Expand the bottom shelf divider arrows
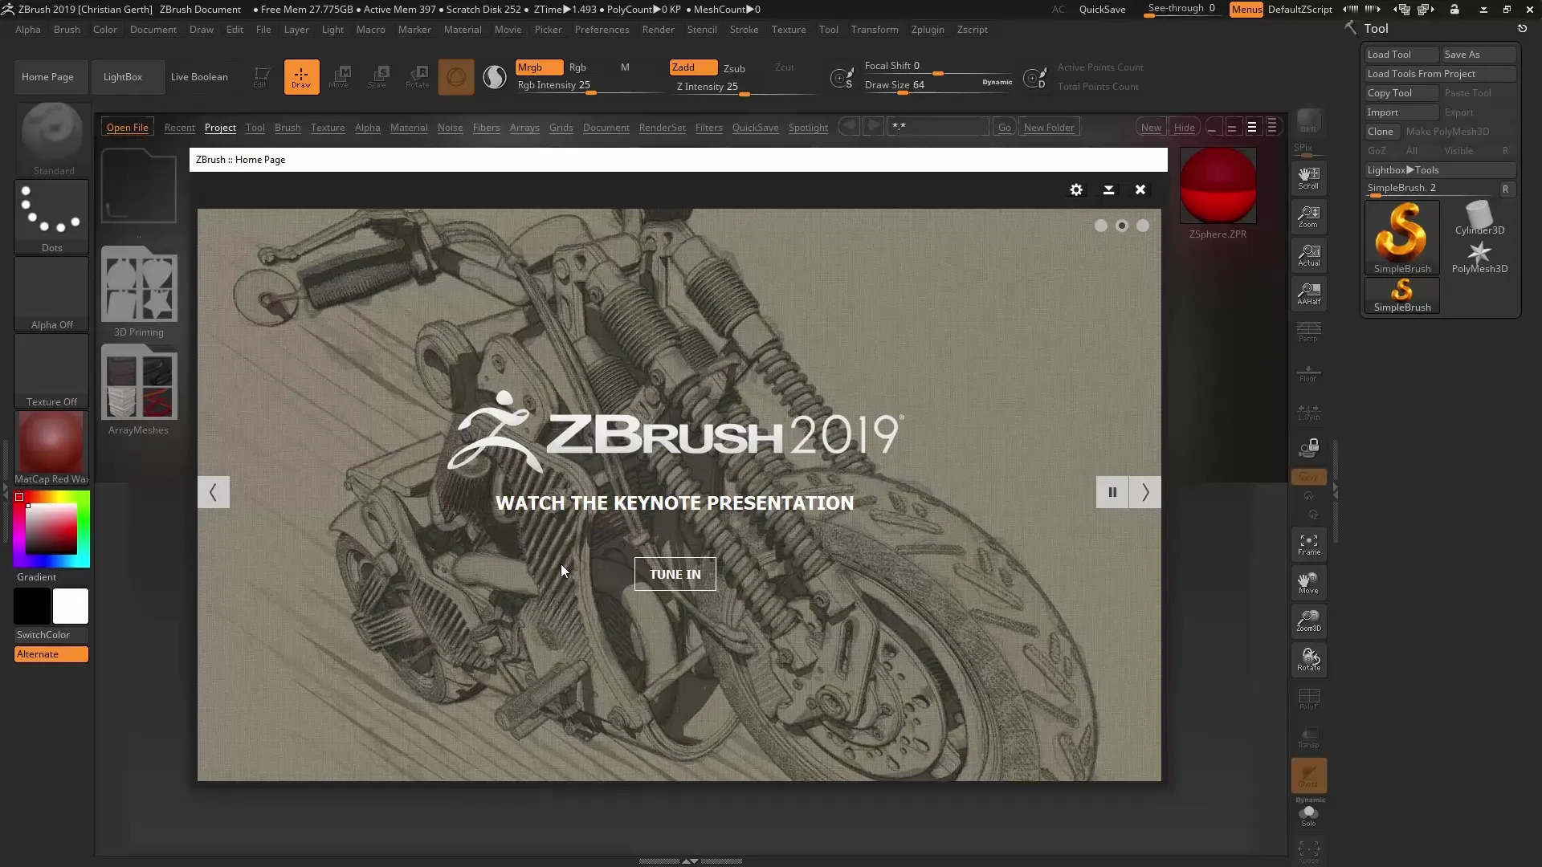The image size is (1542, 867). [x=690, y=861]
